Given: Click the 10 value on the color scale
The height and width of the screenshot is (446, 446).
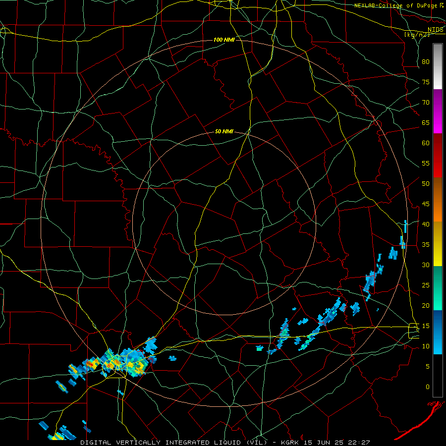Looking at the screenshot, I should pos(426,346).
